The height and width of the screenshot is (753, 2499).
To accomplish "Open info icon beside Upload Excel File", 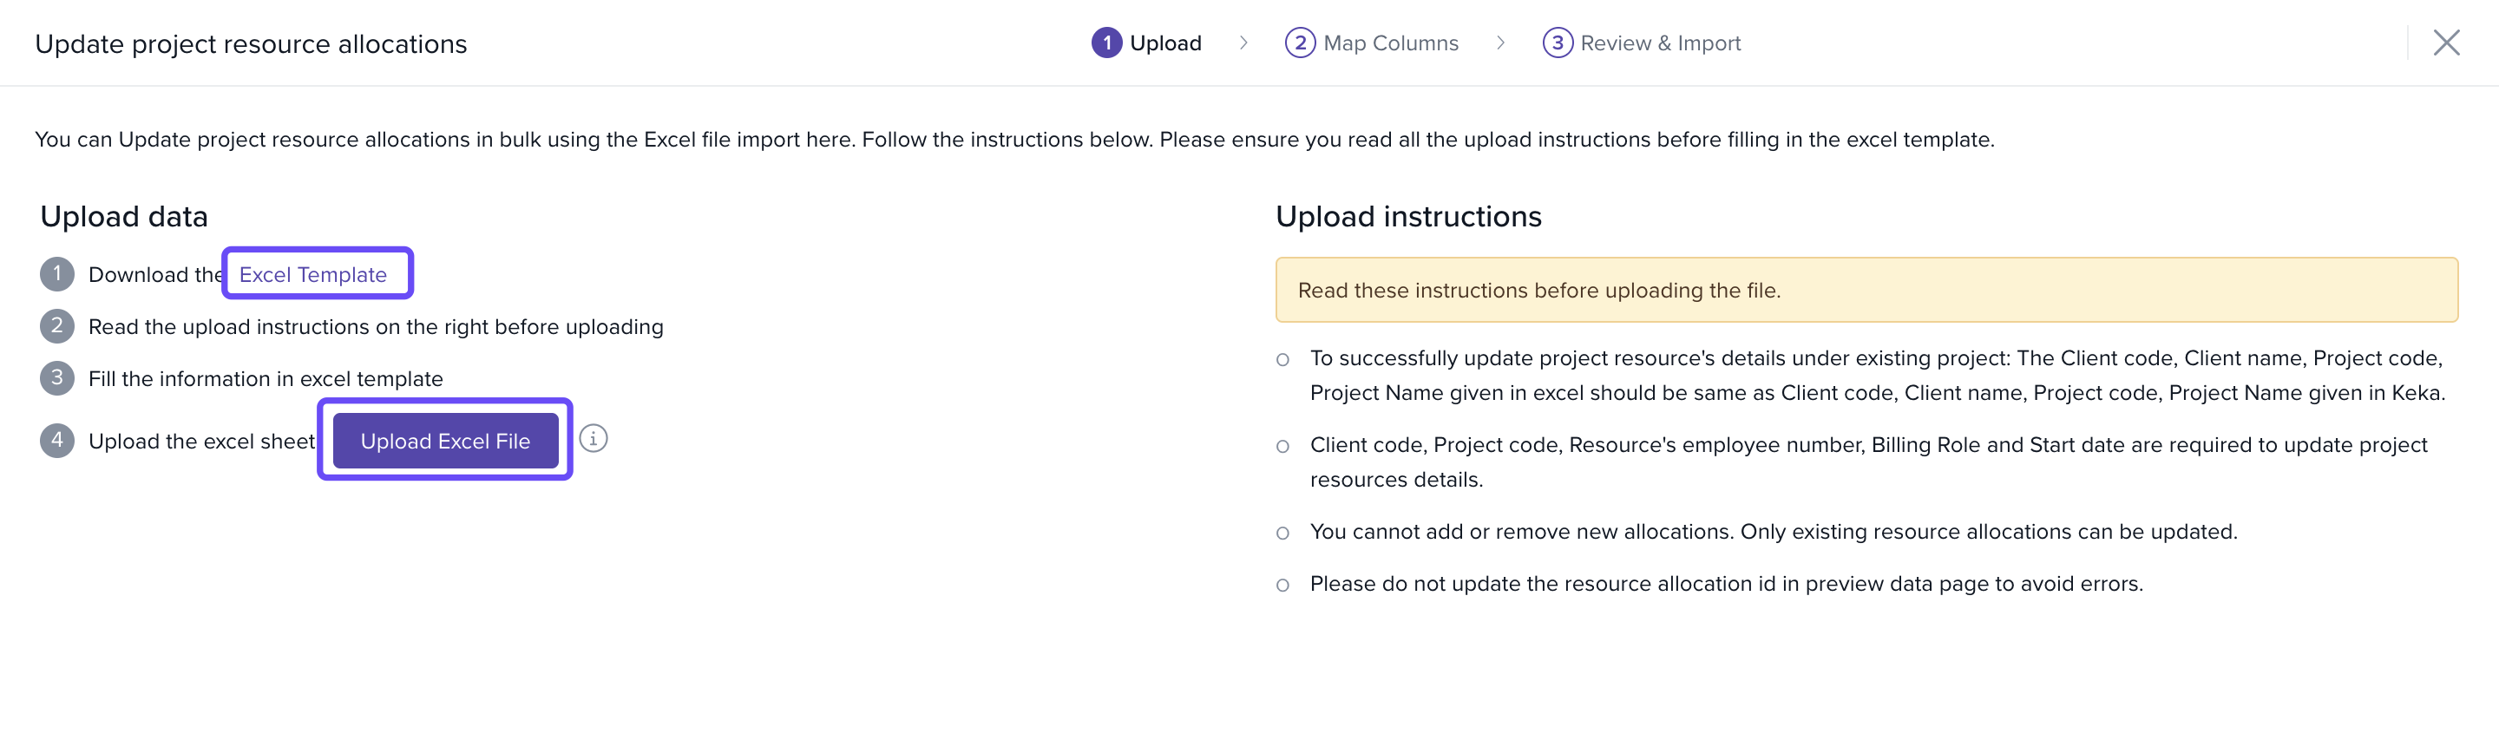I will click(x=593, y=439).
